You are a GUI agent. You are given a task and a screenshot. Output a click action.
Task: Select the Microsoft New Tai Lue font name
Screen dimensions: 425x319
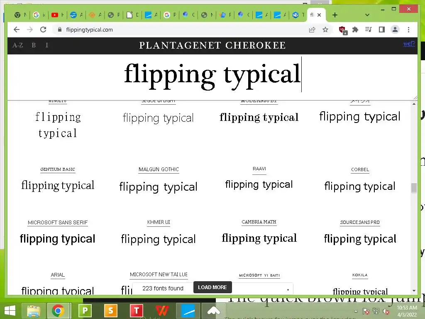point(159,275)
